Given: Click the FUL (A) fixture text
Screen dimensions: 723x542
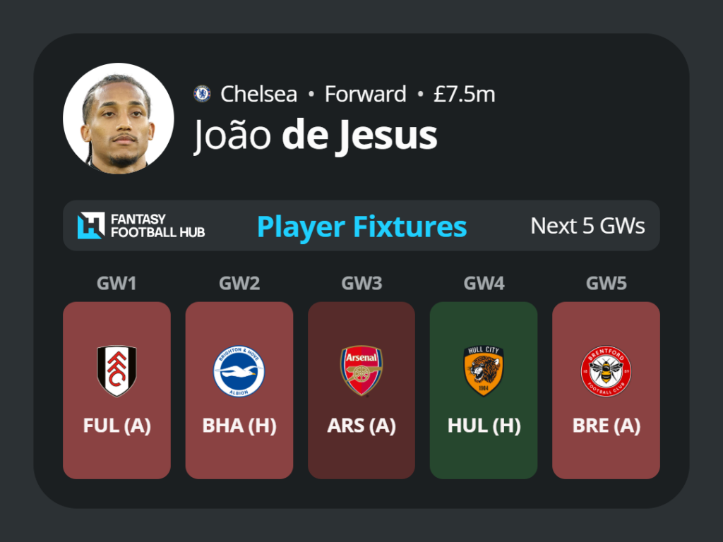Looking at the screenshot, I should point(116,426).
